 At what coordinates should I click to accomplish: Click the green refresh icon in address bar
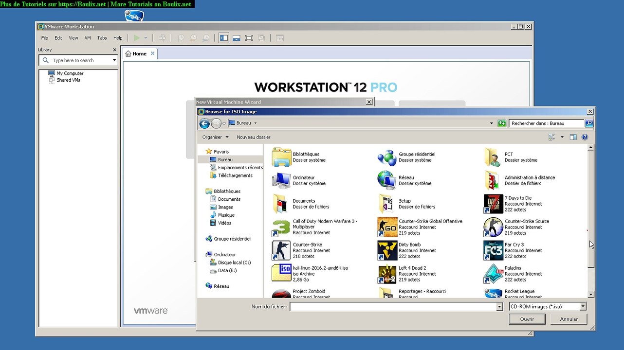(502, 123)
